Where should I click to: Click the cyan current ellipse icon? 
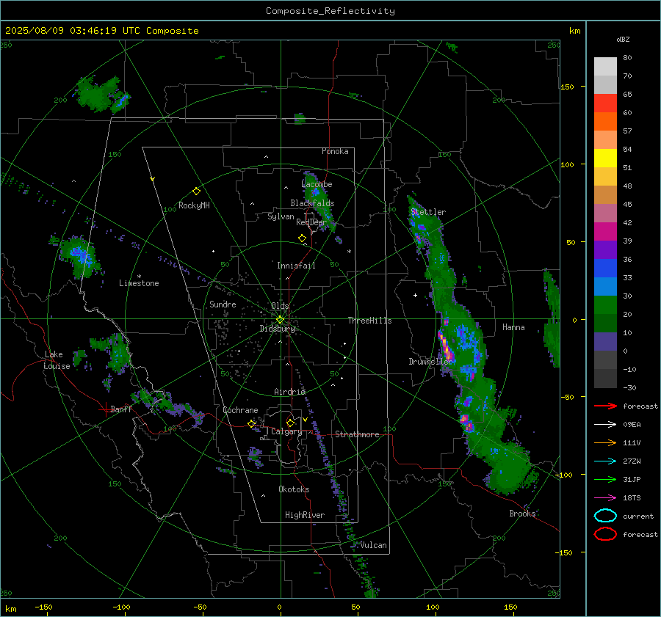tap(605, 516)
